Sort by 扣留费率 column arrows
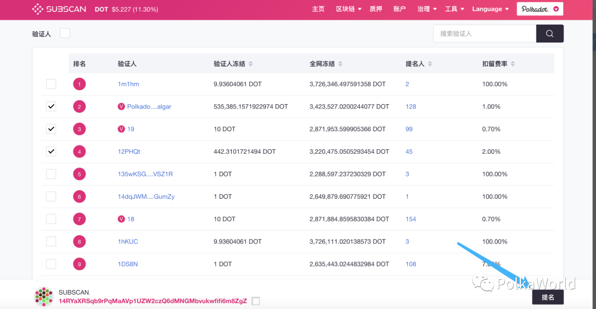 click(x=514, y=64)
